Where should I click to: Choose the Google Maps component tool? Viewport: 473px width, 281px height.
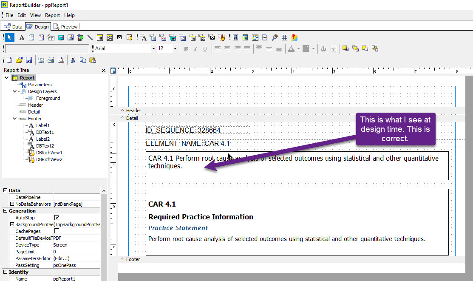294,37
